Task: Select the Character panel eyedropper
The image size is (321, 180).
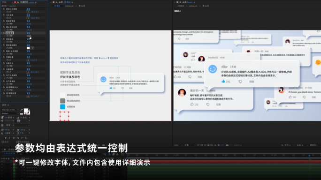Action: tap(22, 111)
